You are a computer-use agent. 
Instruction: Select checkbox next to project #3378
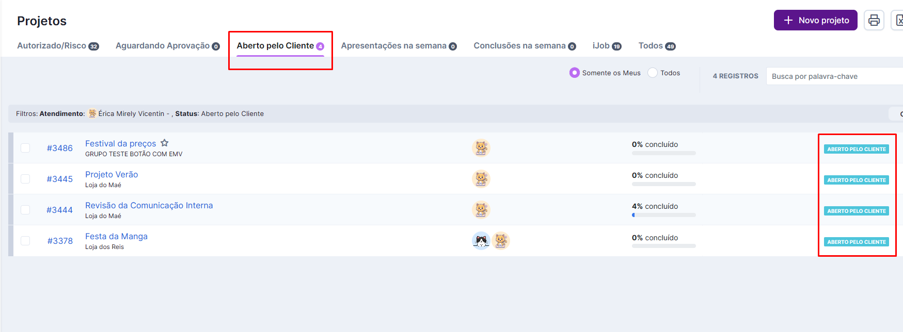[x=25, y=241]
